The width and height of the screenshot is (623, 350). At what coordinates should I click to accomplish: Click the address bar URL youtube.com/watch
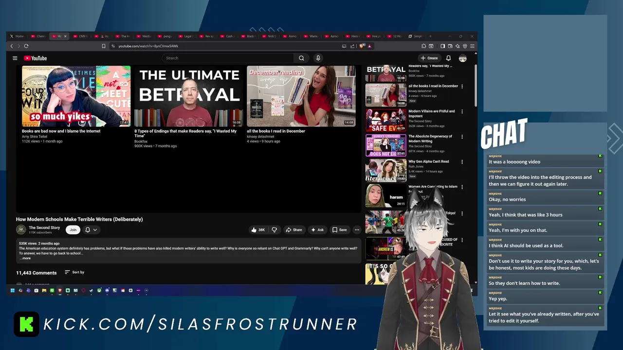(x=148, y=46)
